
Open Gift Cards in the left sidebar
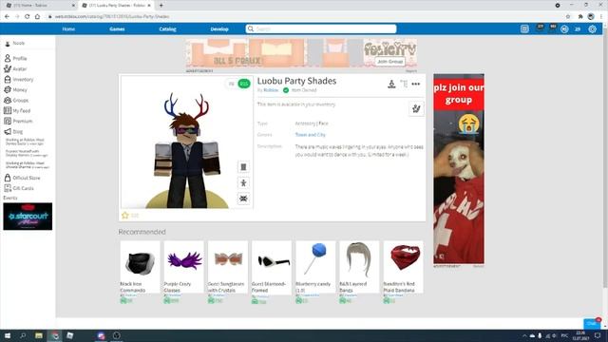[x=19, y=188]
